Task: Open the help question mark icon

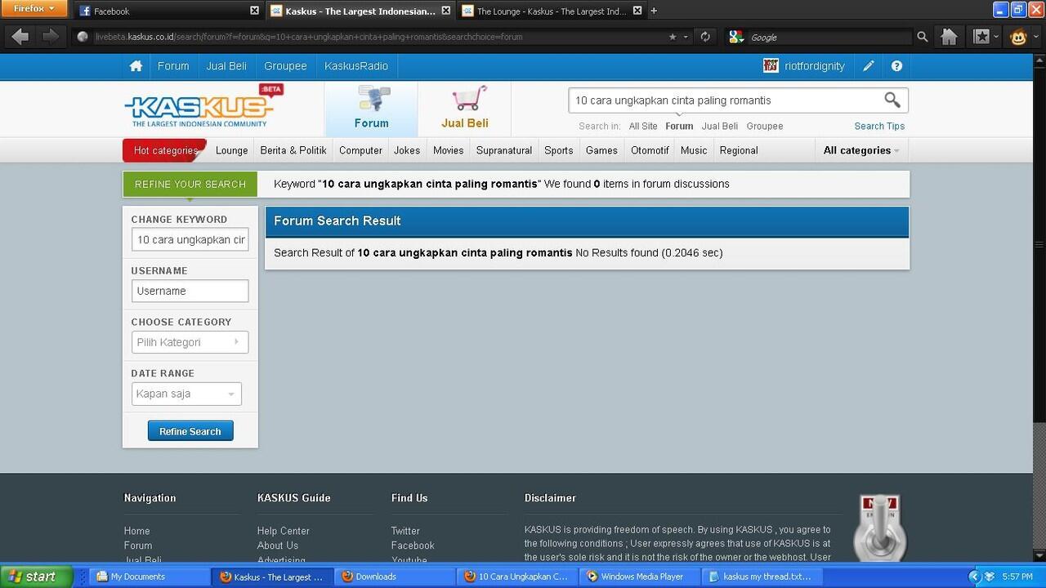Action: [x=896, y=66]
